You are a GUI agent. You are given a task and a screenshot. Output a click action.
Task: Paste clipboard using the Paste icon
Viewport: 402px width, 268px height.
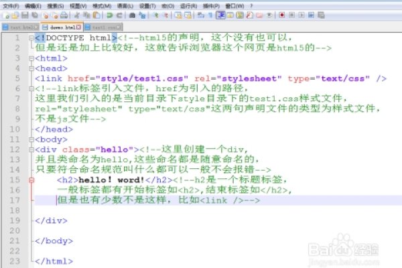point(96,15)
